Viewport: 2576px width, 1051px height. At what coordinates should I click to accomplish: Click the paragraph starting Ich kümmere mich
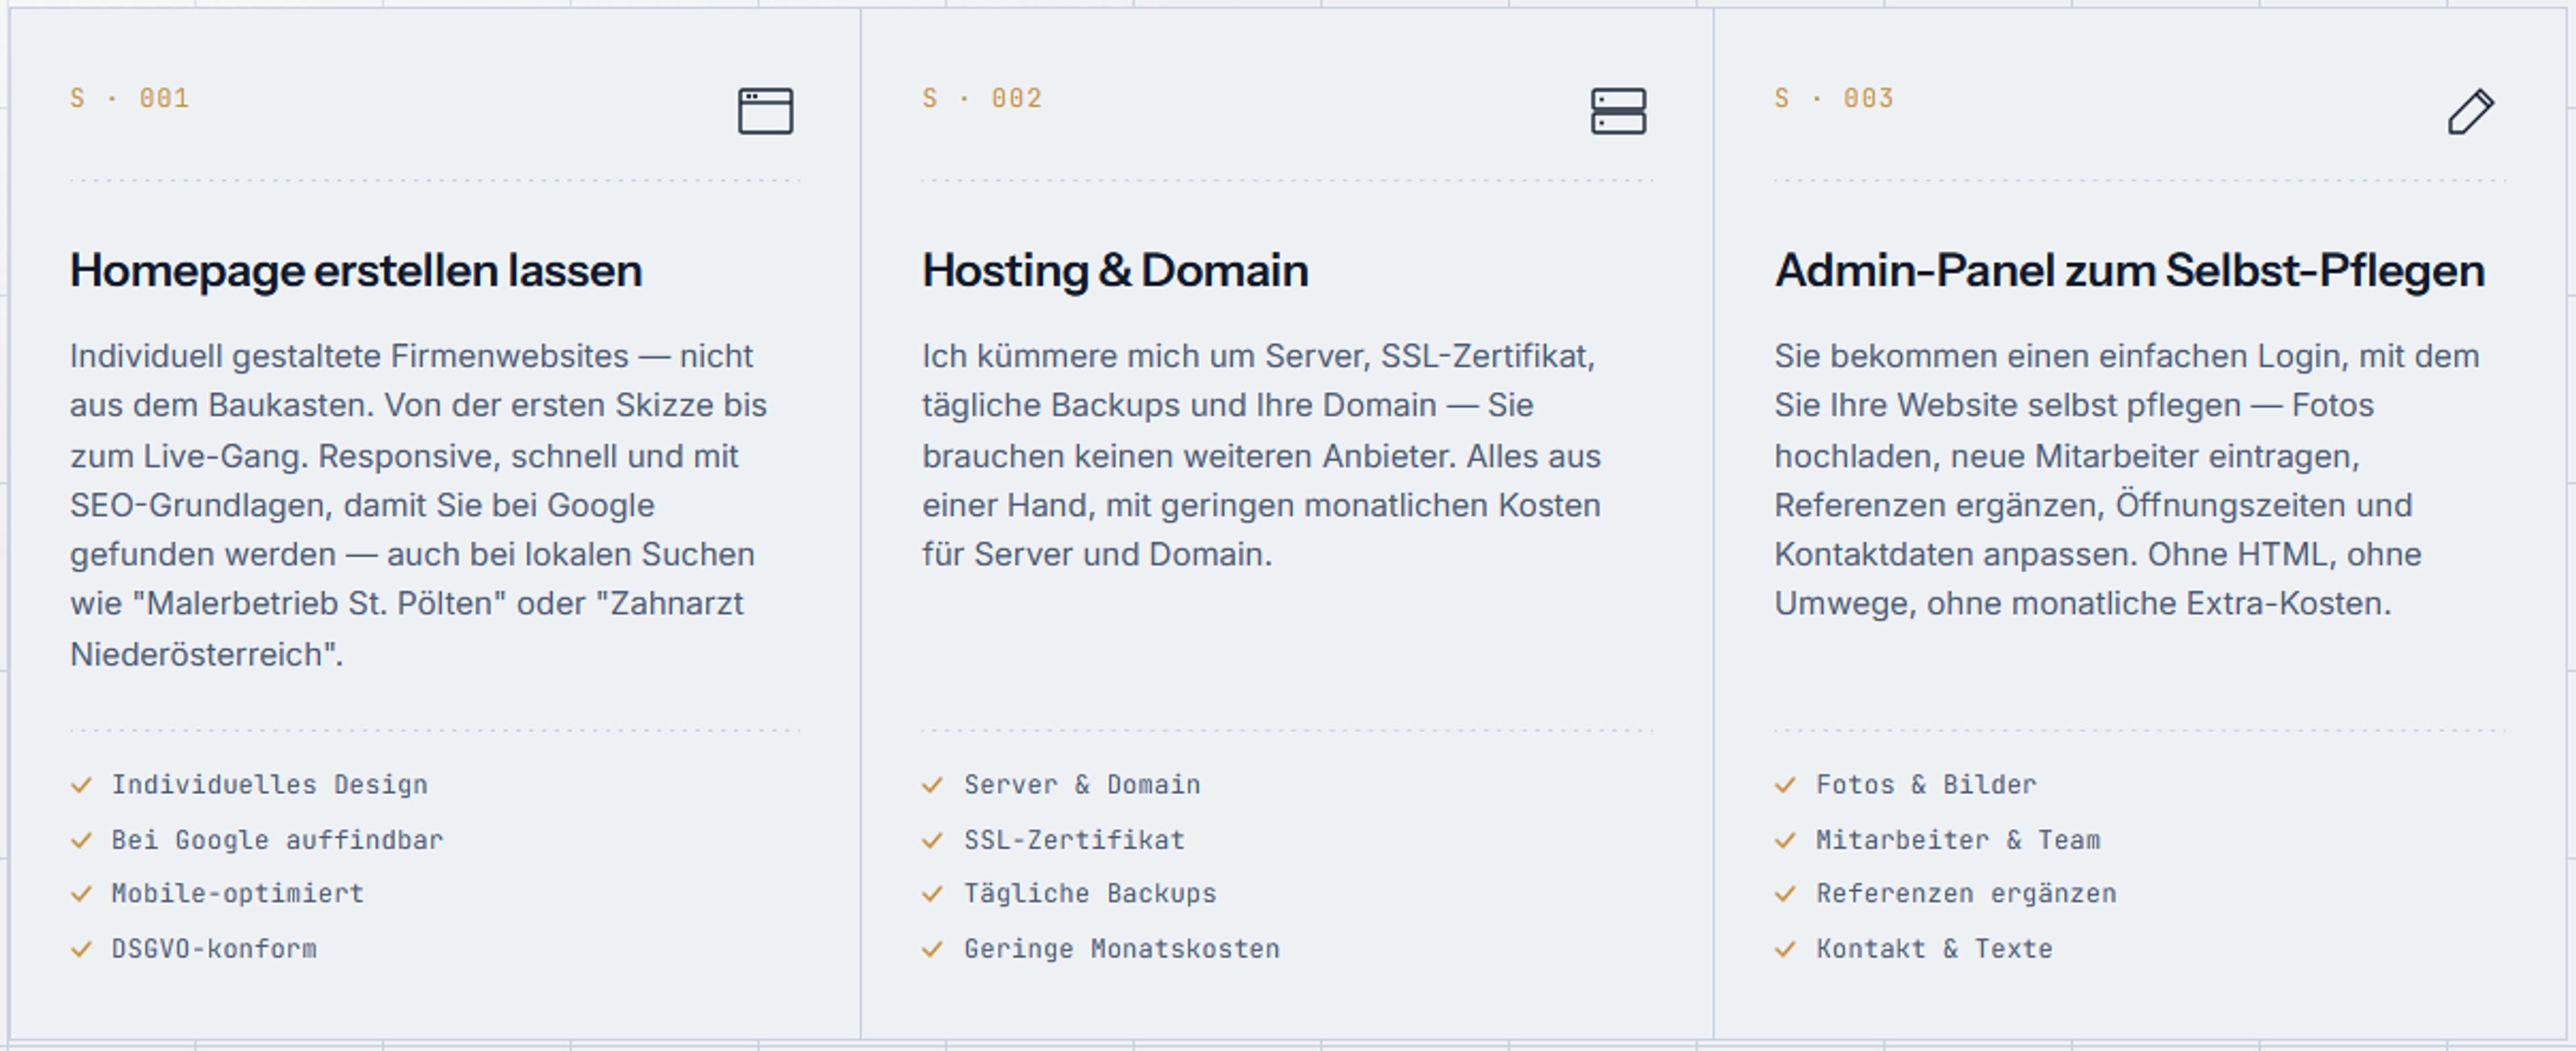(x=1262, y=455)
